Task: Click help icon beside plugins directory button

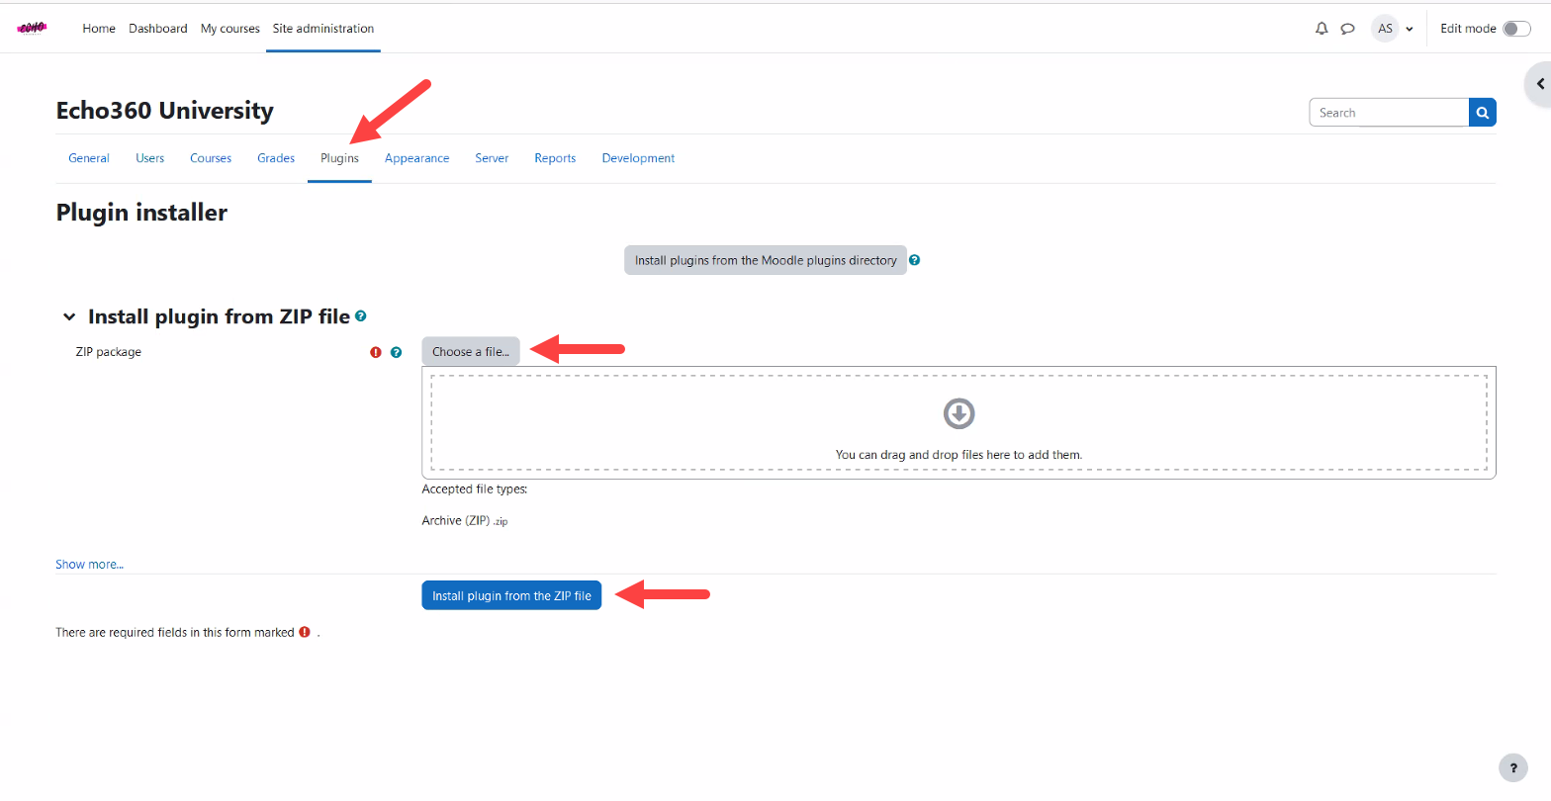Action: (x=915, y=260)
